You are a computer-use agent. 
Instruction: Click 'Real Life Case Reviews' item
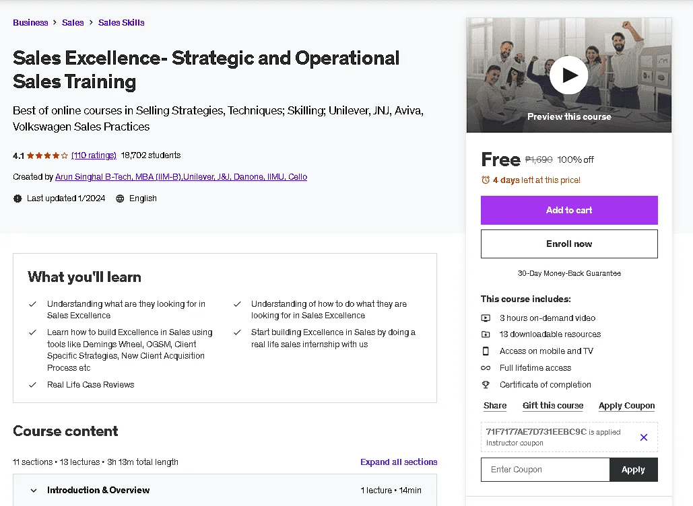click(91, 385)
